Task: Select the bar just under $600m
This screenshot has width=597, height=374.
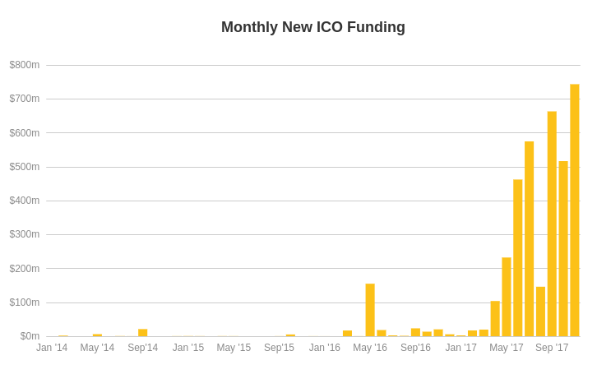Action: pos(530,239)
